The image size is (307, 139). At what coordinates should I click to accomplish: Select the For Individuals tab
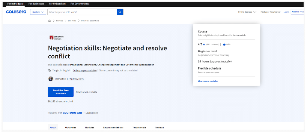(15, 4)
